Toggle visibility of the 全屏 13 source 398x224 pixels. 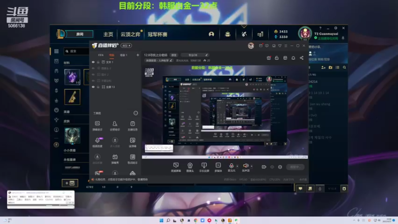pos(93,87)
